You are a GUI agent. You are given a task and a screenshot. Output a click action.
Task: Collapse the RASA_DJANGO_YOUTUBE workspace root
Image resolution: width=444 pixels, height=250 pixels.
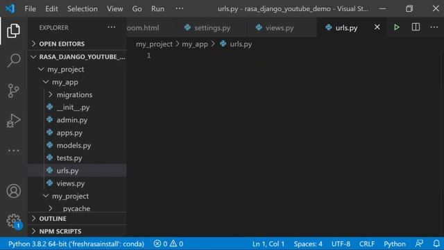coord(77,57)
